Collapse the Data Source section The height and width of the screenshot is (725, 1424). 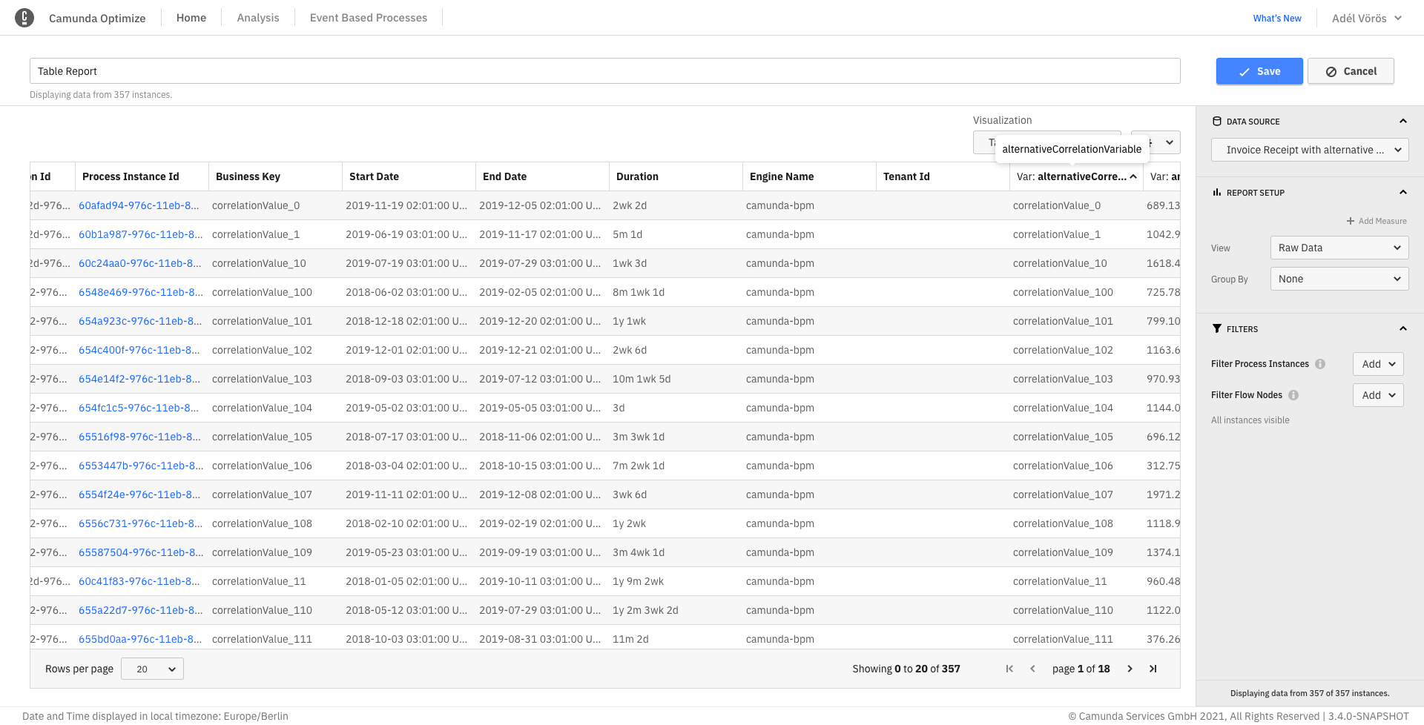[1402, 122]
